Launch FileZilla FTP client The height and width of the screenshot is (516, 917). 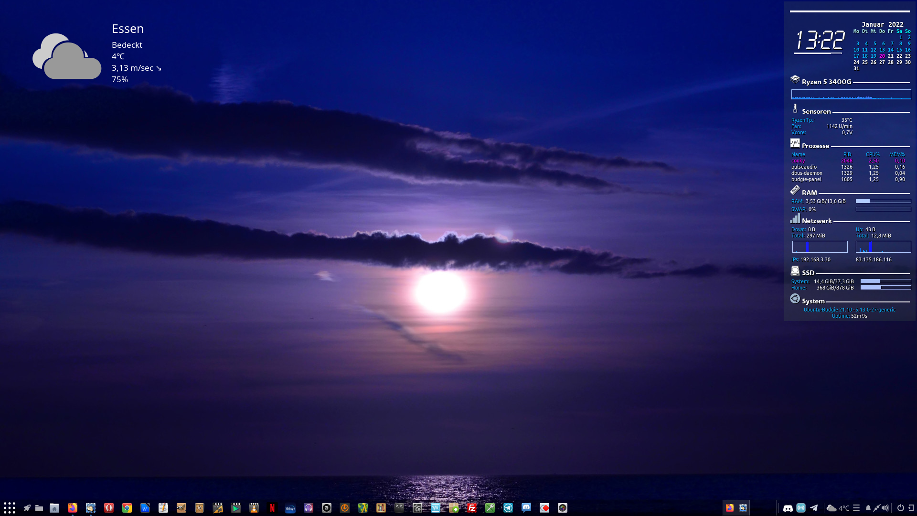[471, 508]
